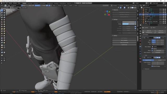The width and height of the screenshot is (167, 94).
Task: Open the Add Modifier dropdown
Action: point(154,35)
